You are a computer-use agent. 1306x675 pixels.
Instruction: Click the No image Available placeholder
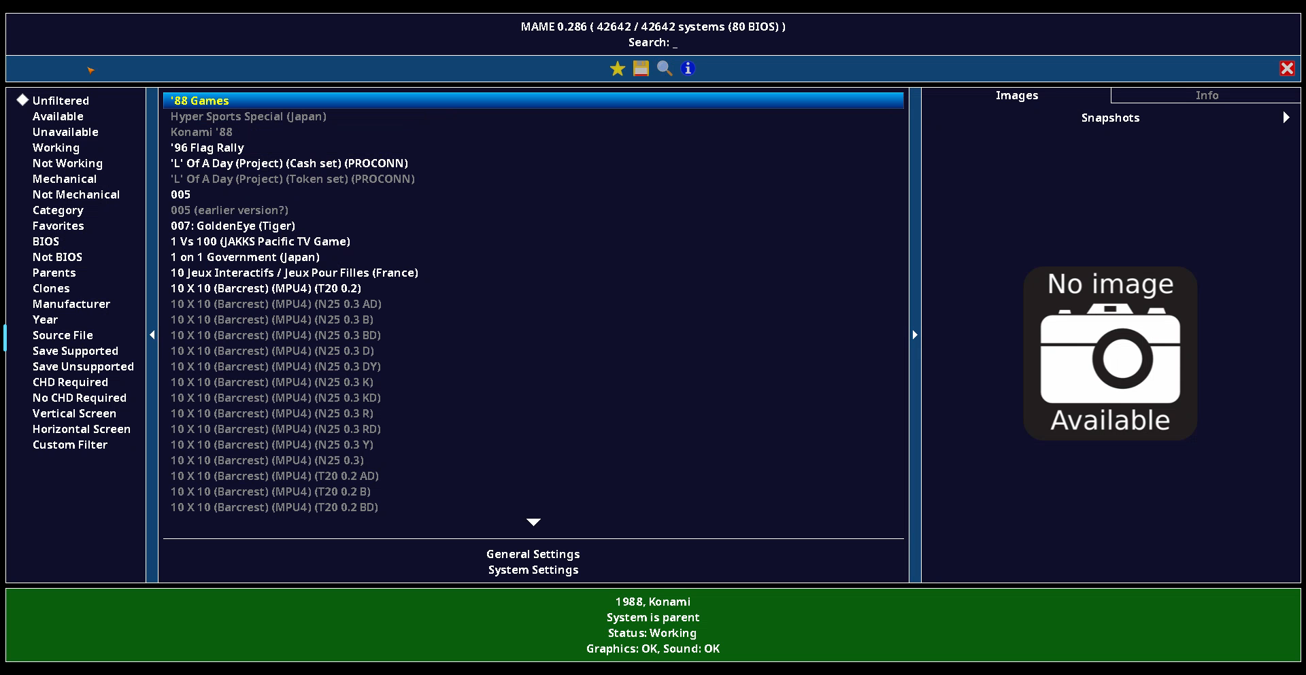pos(1109,353)
